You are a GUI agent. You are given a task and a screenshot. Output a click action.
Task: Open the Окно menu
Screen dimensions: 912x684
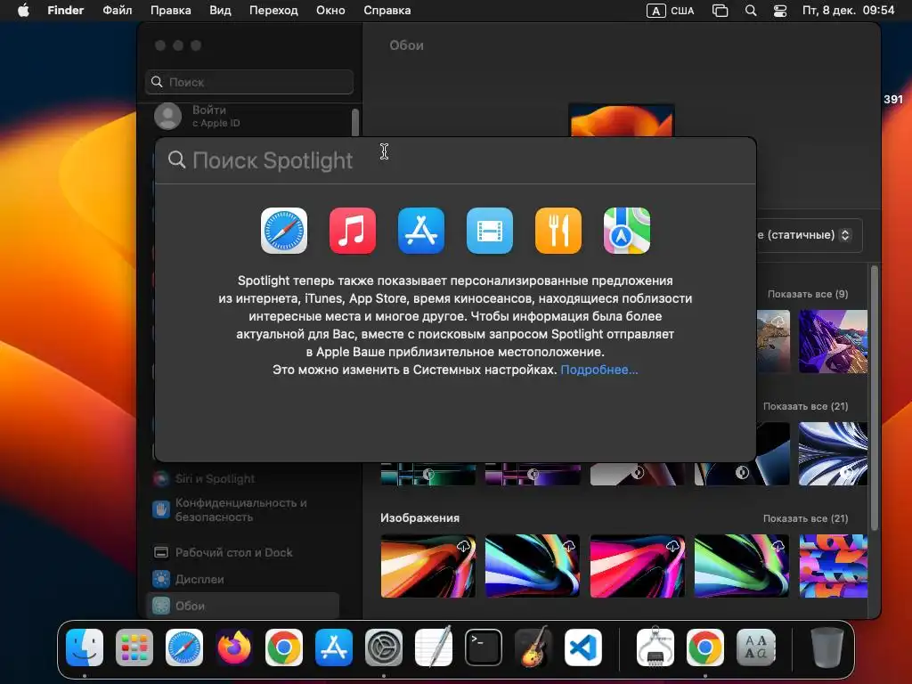(x=330, y=11)
